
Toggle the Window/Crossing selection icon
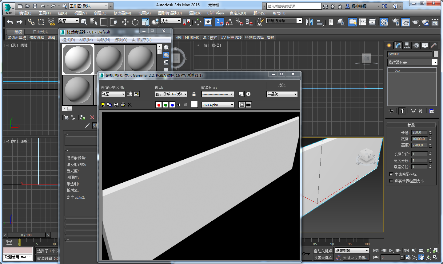[114, 22]
